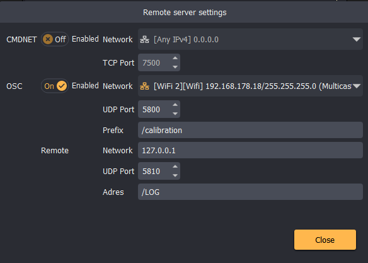The image size is (368, 263).
Task: Increase the OSC UDP Port 5800
Action: pyautogui.click(x=175, y=105)
